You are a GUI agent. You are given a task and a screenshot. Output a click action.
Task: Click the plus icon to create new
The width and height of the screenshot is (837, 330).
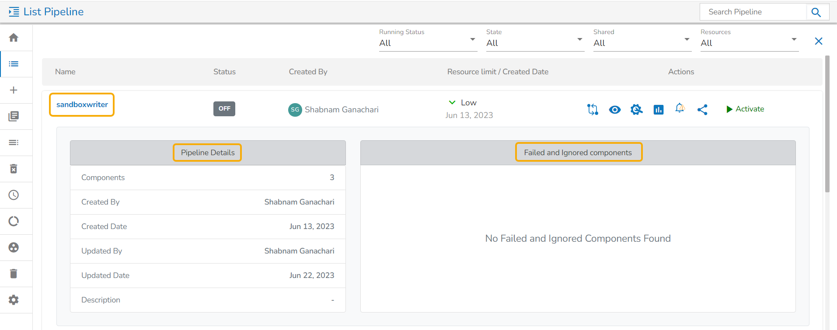[x=14, y=90]
